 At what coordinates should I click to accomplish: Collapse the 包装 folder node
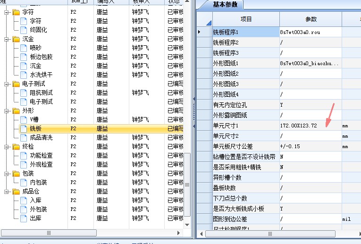click(7, 174)
